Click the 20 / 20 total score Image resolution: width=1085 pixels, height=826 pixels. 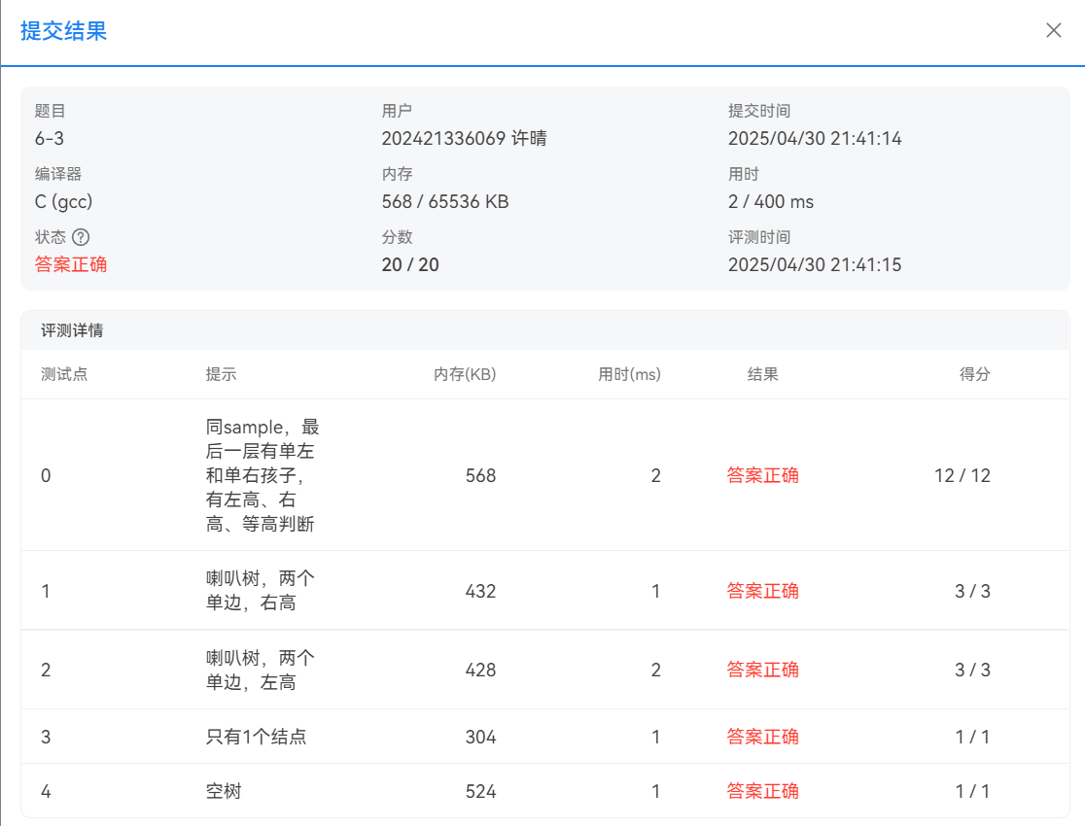coord(410,264)
